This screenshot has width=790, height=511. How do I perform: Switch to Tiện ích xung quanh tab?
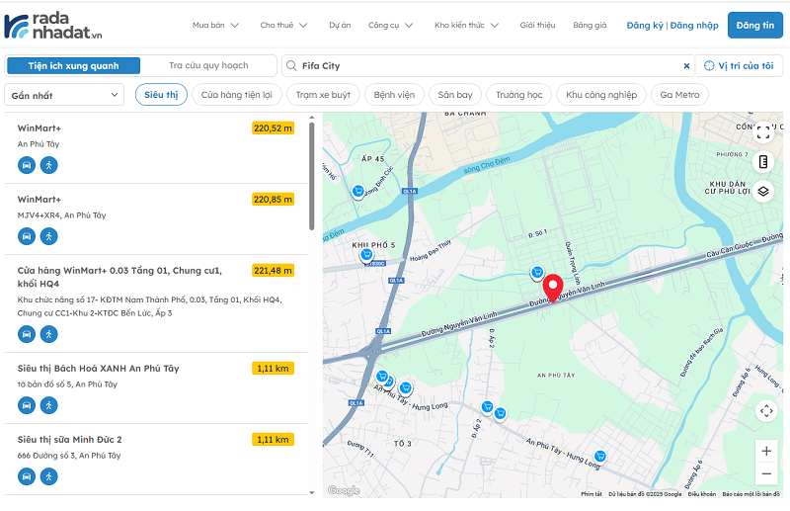point(73,65)
